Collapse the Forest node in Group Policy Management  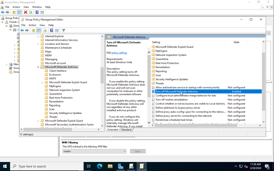pyautogui.click(x=3, y=22)
